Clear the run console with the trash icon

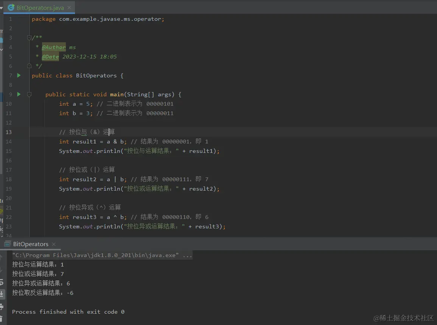pos(1,319)
